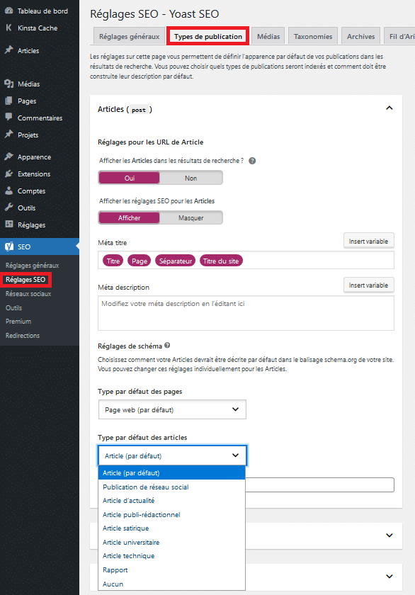The height and width of the screenshot is (595, 415).
Task: Select Article publi-rédactionnel option
Action: coord(172,514)
